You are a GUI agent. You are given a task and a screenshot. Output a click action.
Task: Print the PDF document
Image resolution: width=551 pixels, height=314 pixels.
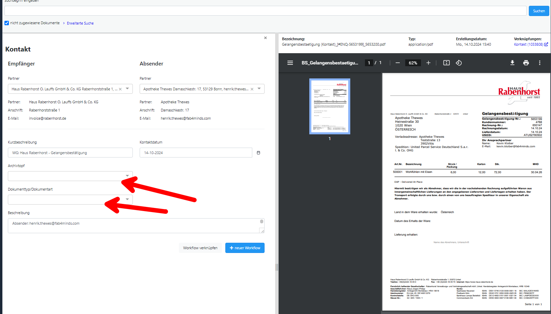[526, 63]
